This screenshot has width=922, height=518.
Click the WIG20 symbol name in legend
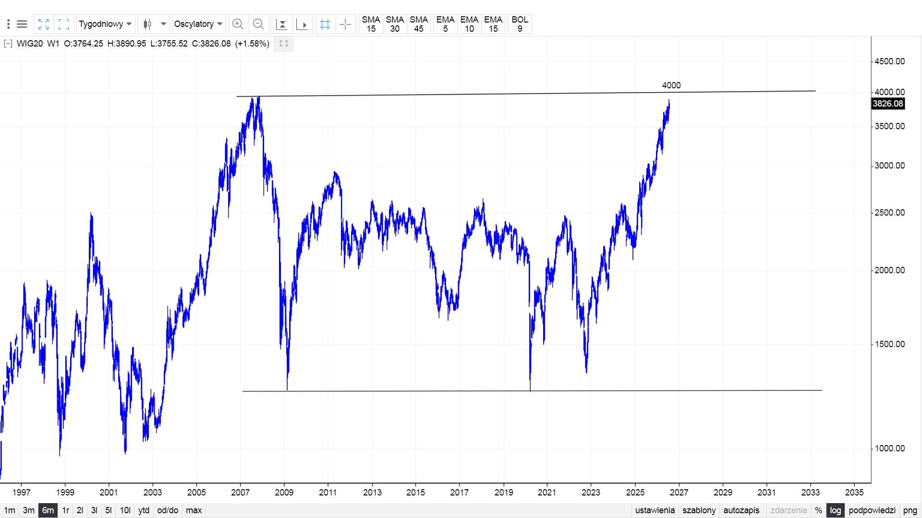pos(30,44)
